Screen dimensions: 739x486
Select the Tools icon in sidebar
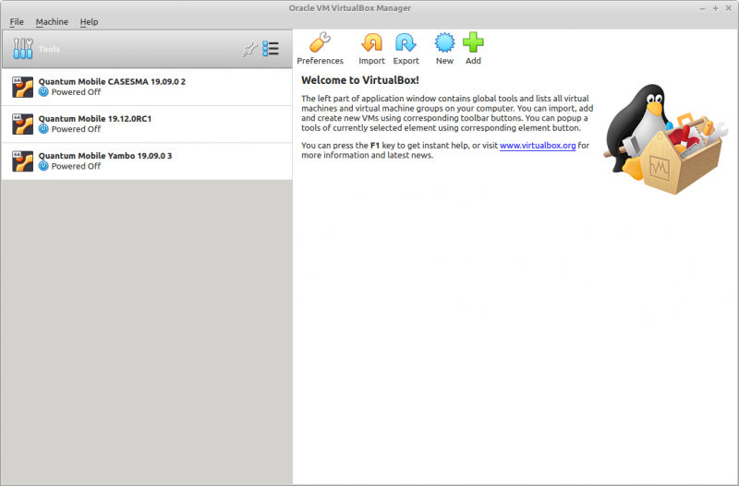tap(23, 49)
